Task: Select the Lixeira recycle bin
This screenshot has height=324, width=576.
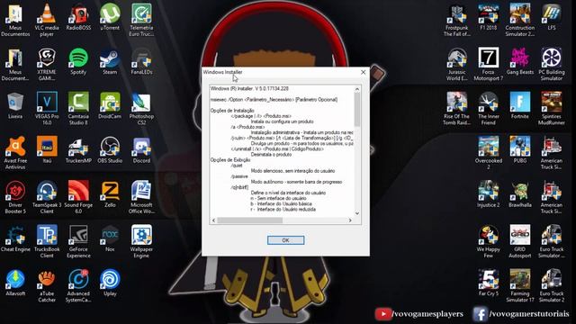Action: (x=15, y=105)
